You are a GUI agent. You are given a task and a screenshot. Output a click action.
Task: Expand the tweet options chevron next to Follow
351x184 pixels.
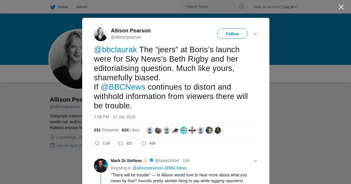coord(255,34)
